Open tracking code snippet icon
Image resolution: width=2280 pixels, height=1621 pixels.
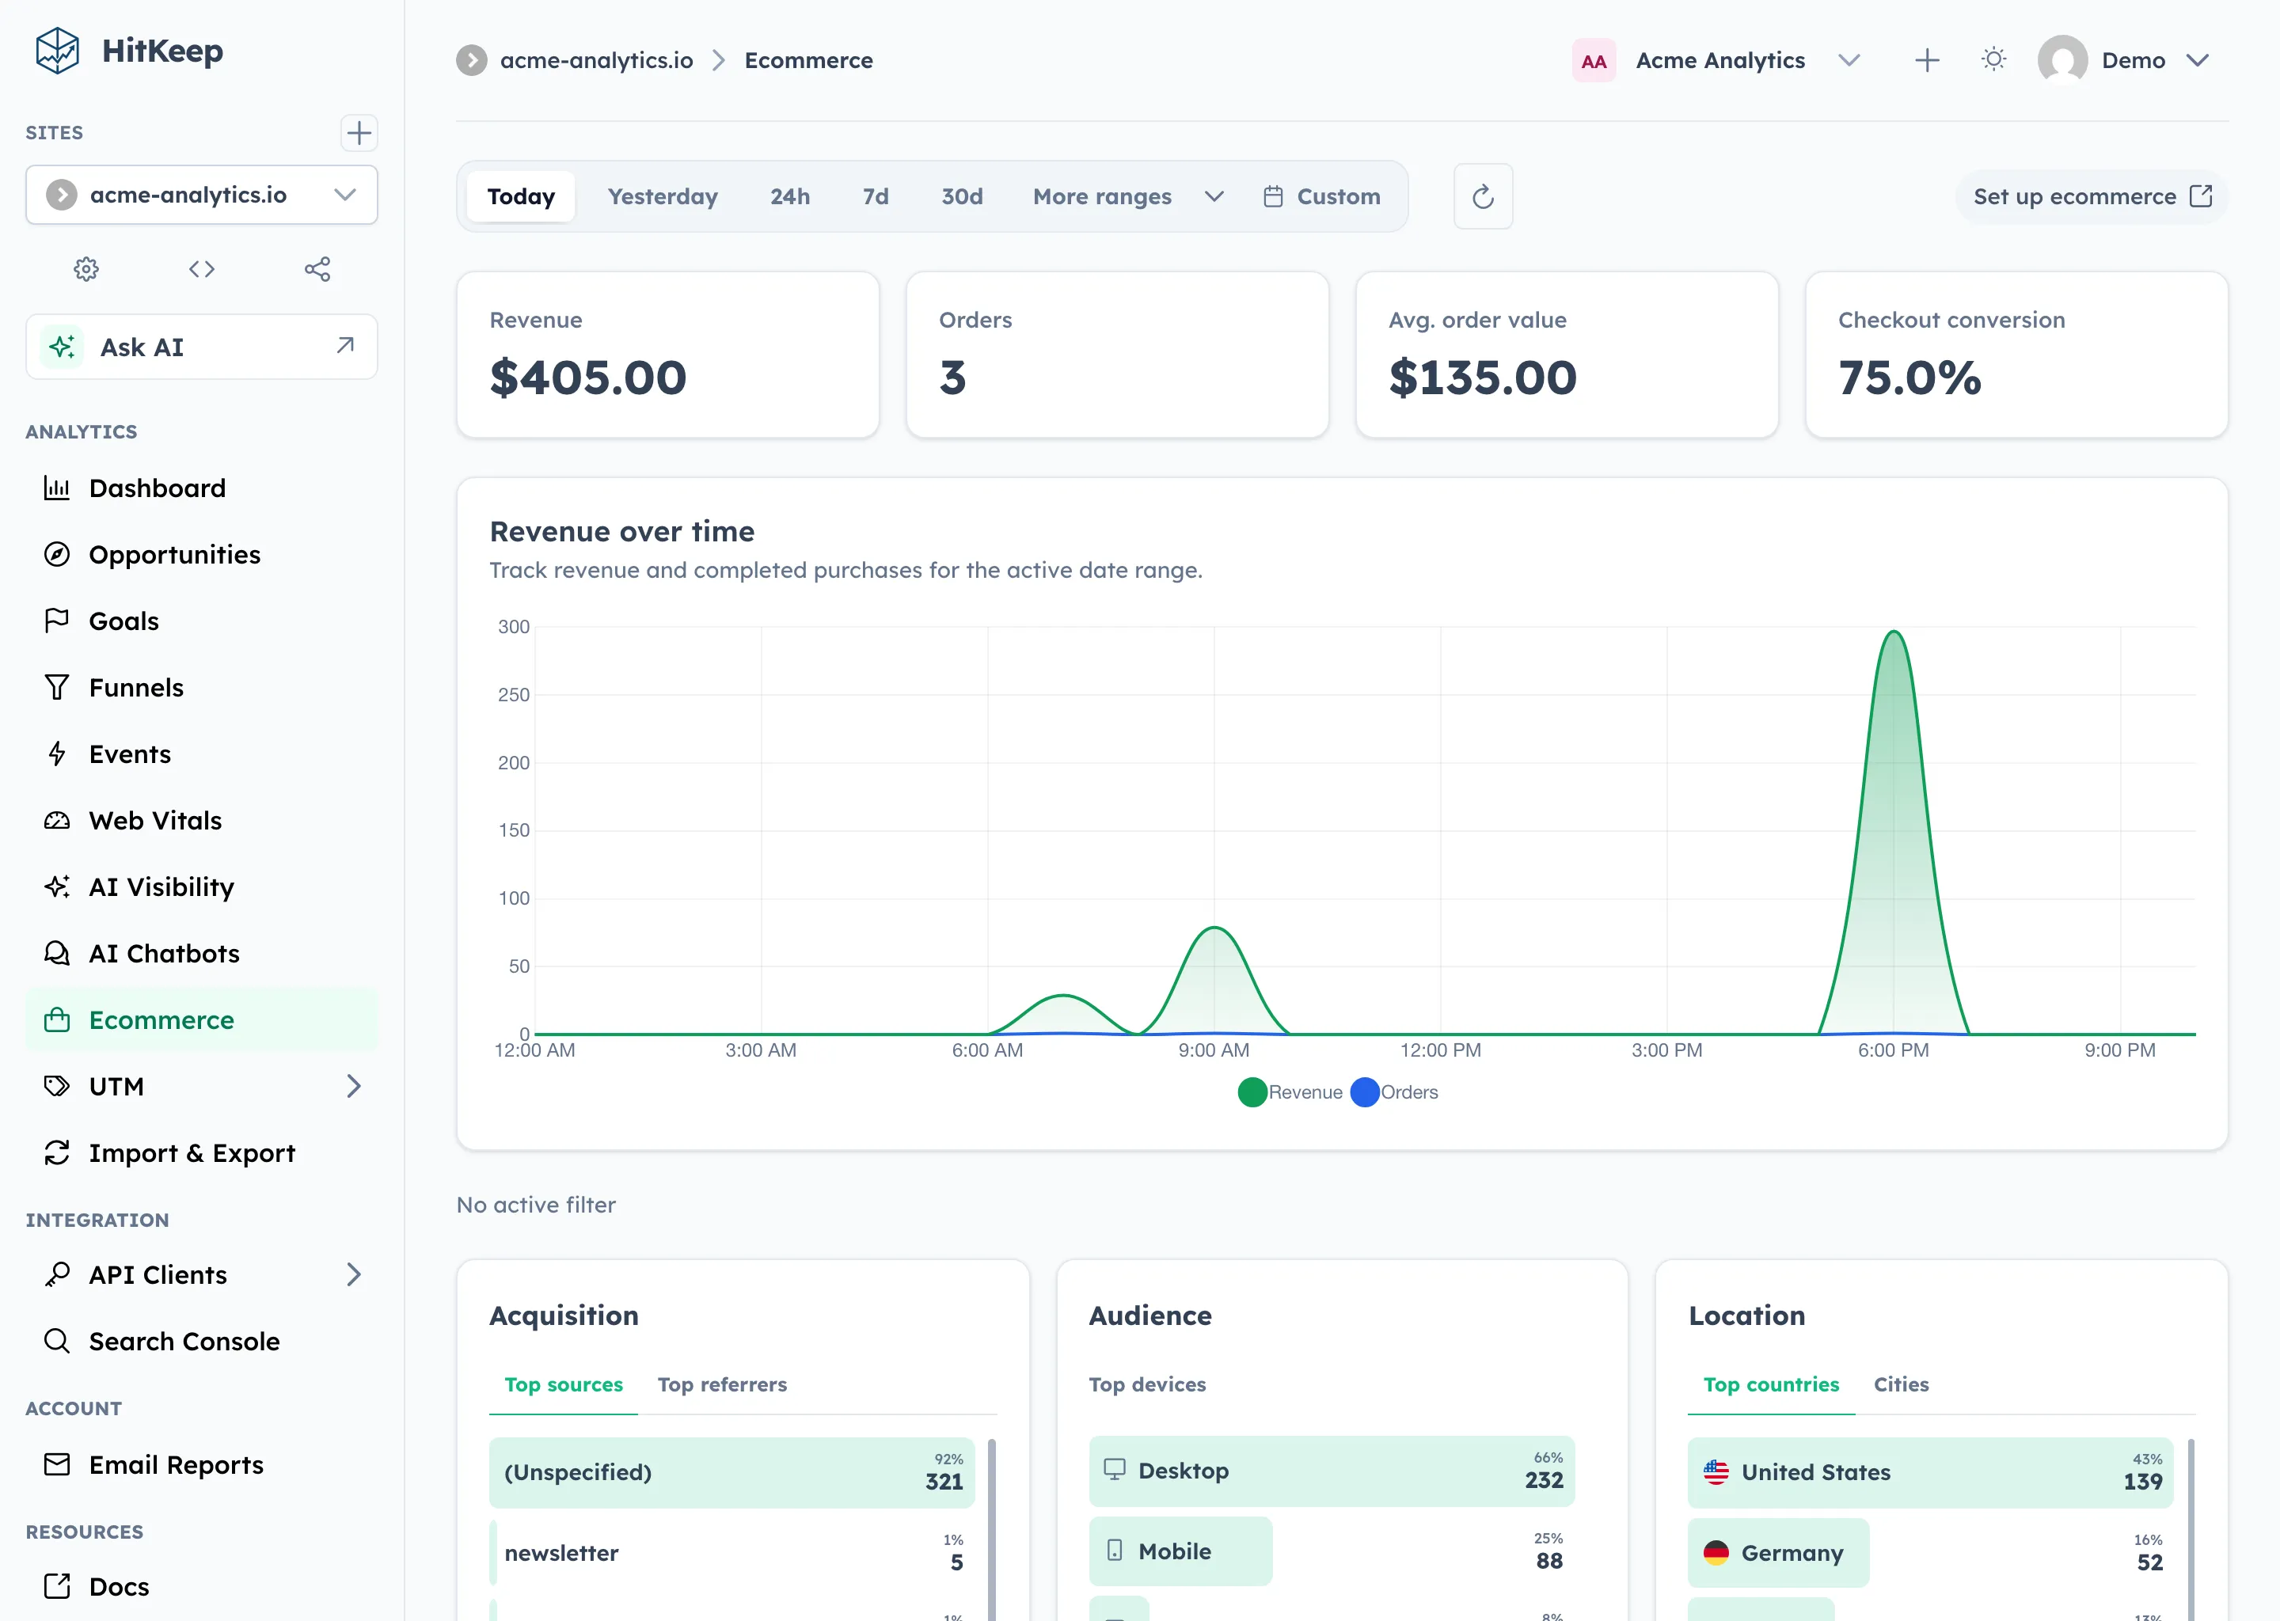(202, 268)
